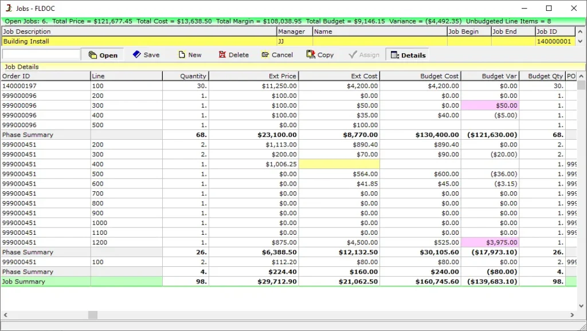Click the Open folder icon in toolbar
Image resolution: width=587 pixels, height=331 pixels.
point(93,55)
